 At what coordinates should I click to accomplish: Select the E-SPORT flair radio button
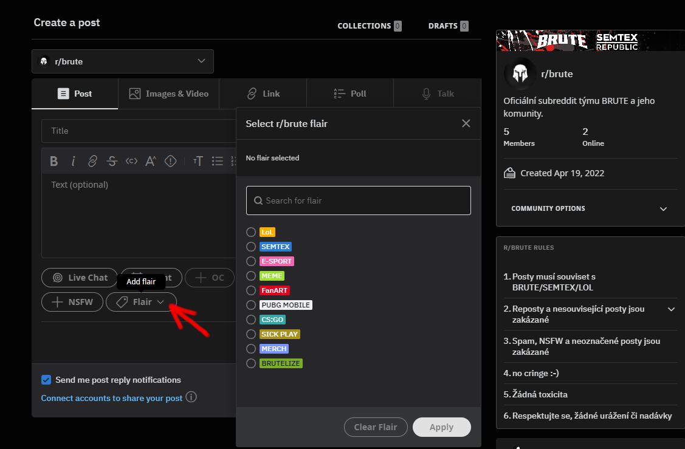pyautogui.click(x=251, y=261)
